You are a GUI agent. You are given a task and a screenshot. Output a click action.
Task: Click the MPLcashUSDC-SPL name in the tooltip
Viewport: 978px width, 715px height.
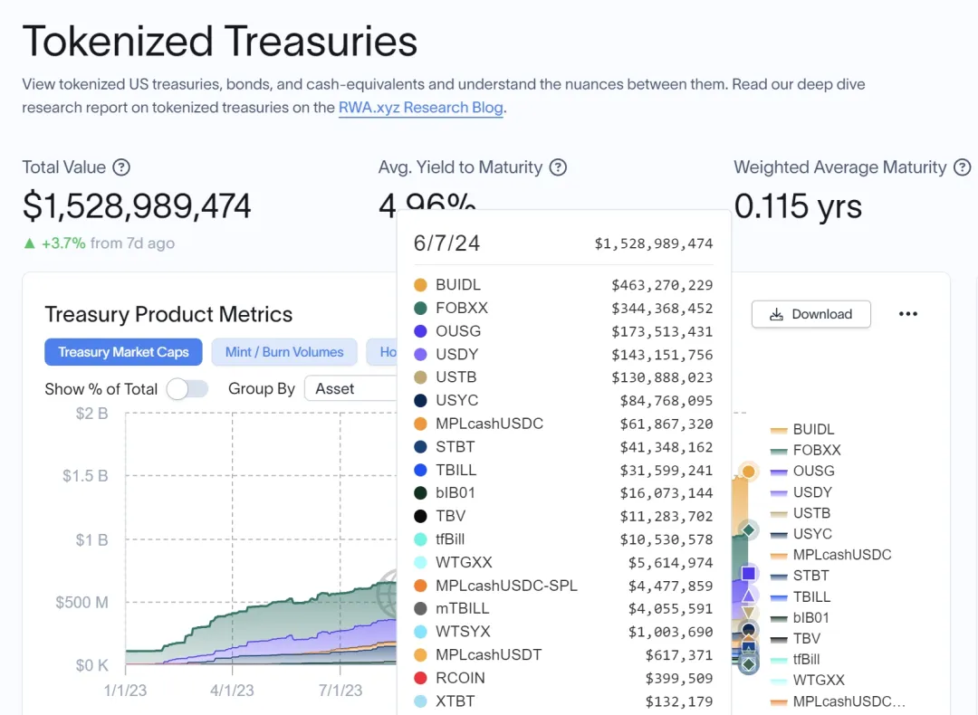[x=506, y=586]
